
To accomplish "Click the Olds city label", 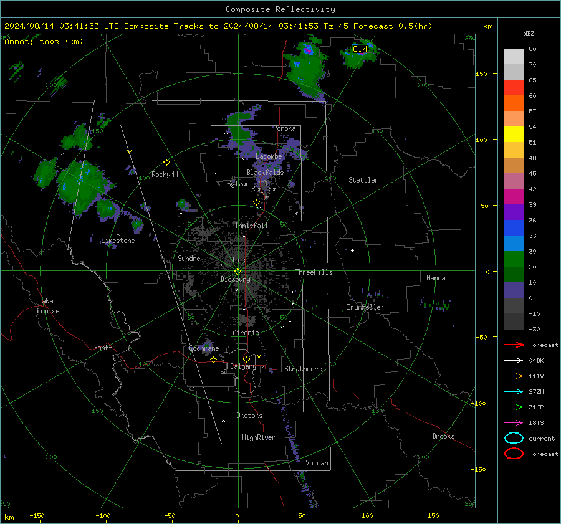I will (237, 260).
